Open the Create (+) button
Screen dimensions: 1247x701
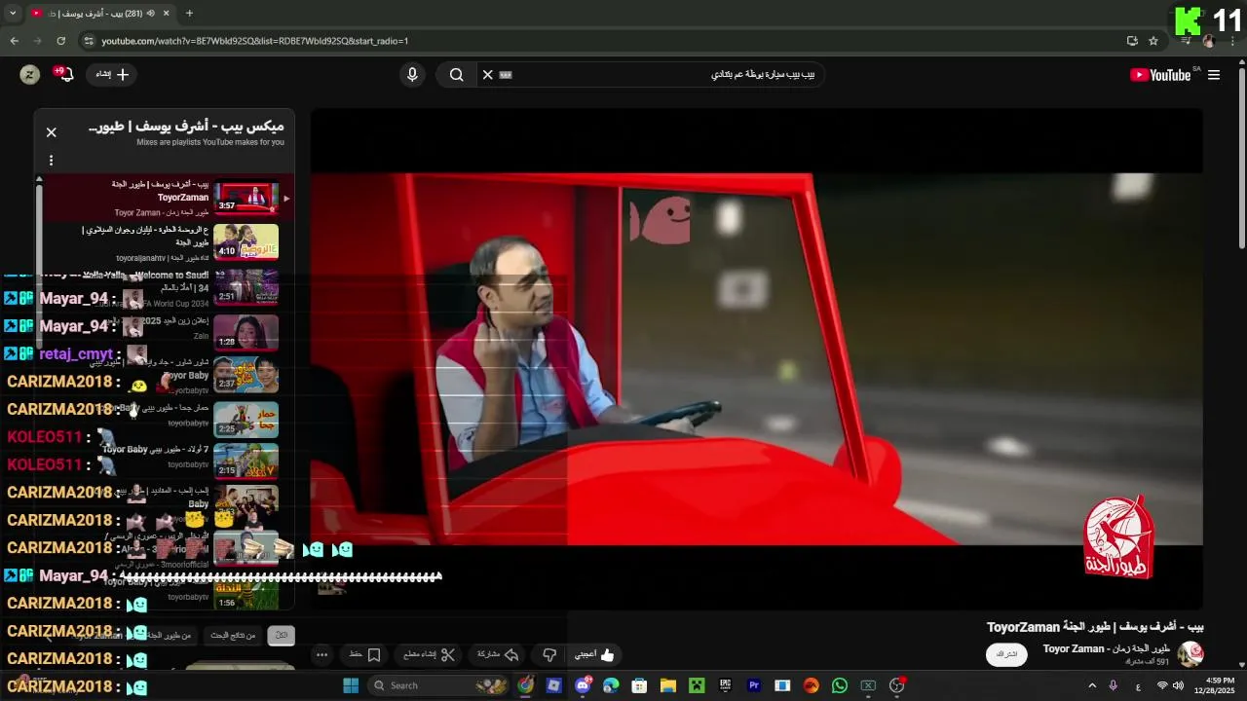pos(112,75)
